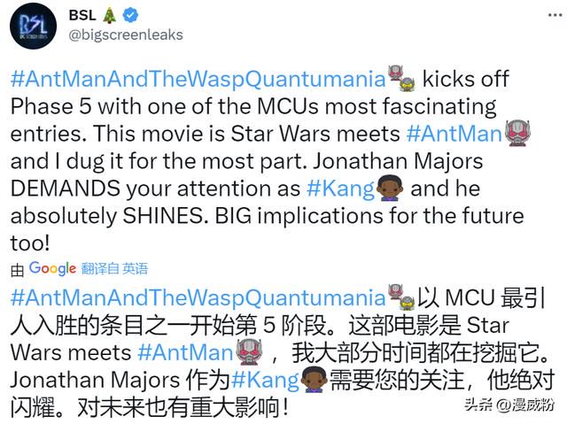Open the #AntMan hashtag in English text
This screenshot has width=567, height=424.
tap(454, 134)
